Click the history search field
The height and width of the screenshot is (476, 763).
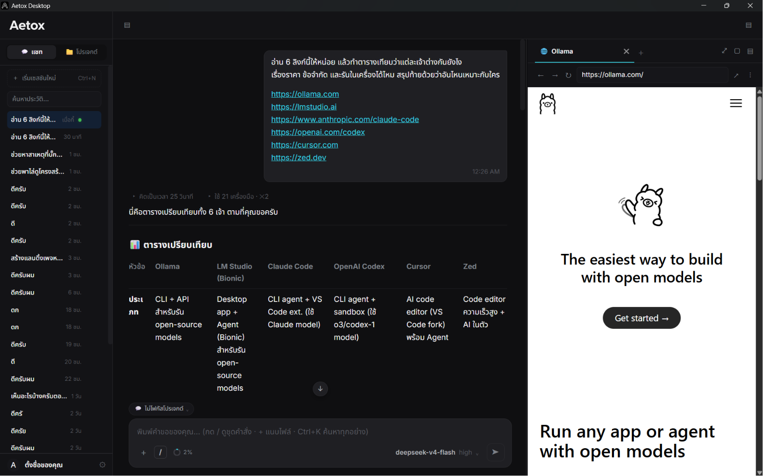54,99
